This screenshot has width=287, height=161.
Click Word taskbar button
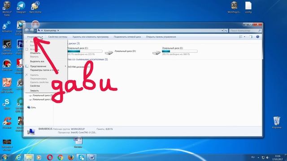(91, 157)
